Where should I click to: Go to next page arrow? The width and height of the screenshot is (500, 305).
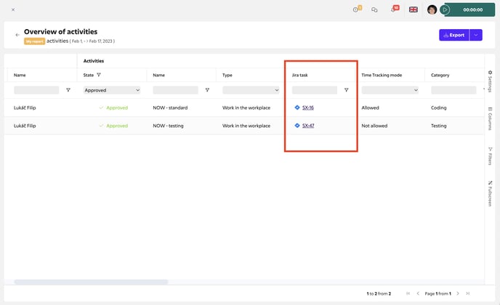point(458,293)
